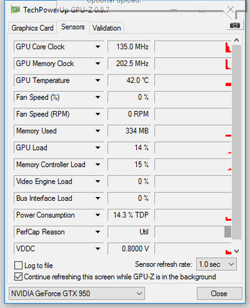250x308 pixels.
Task: Open the NVIDIA GeForce GTX 950 selector
Action: click(x=76, y=293)
